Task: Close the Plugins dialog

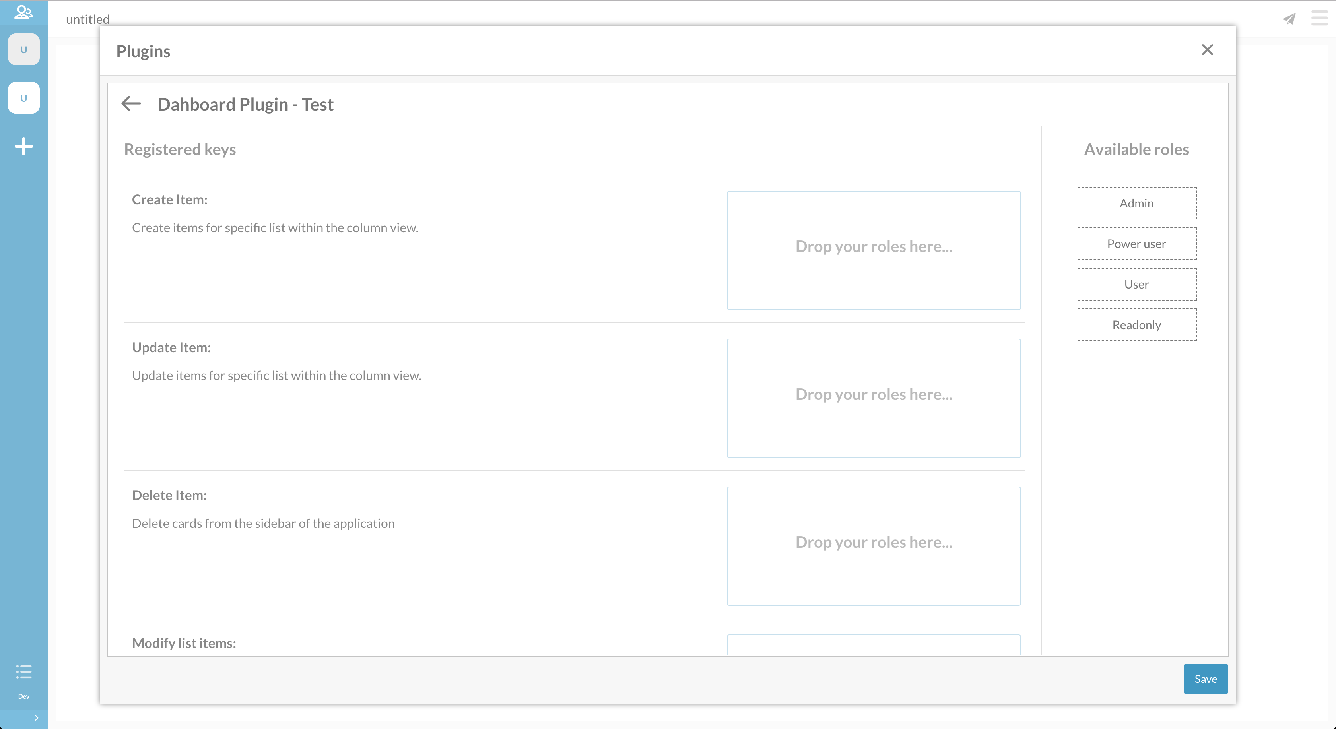Action: (1208, 50)
